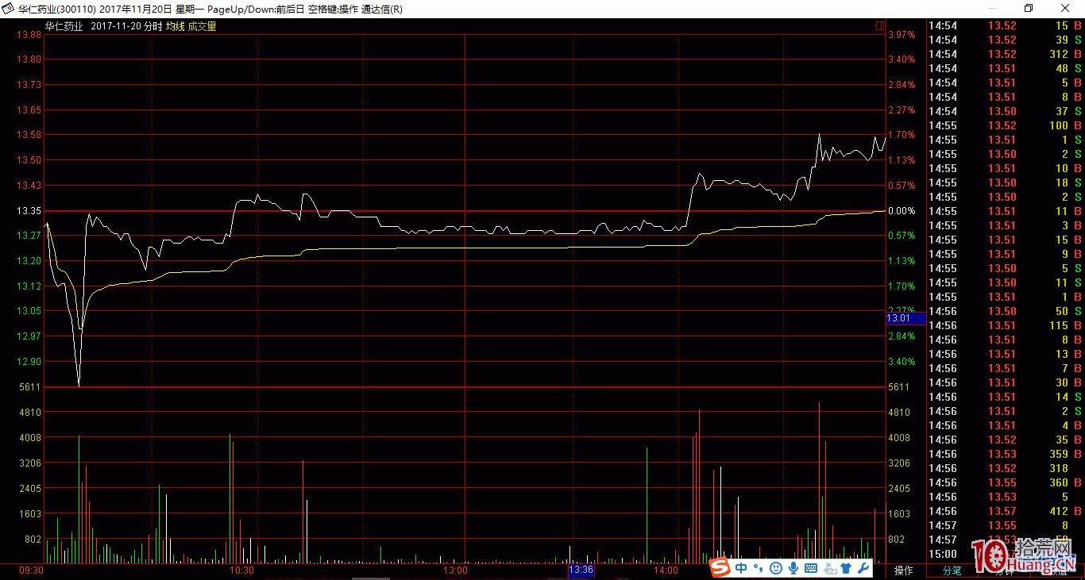Screen dimensions: 1085x580
Task: Click the 10:30 time axis label
Action: point(242,570)
